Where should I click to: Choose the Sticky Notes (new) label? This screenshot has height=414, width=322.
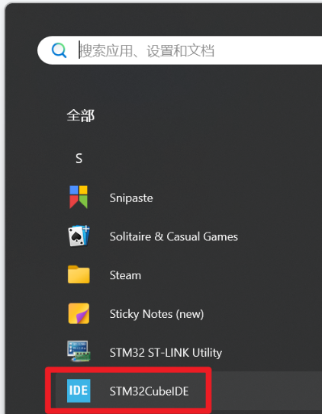click(x=156, y=314)
